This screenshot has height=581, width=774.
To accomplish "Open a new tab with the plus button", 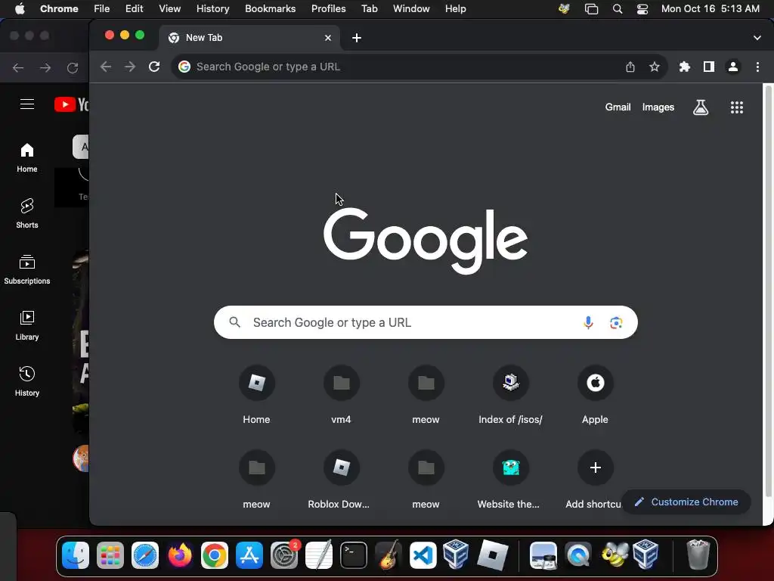I will click(357, 38).
